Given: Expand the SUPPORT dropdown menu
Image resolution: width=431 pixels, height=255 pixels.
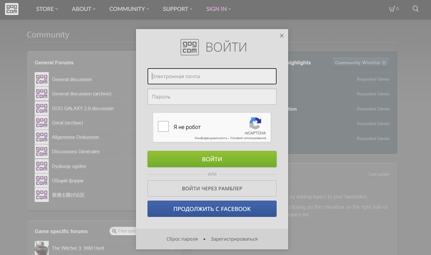Looking at the screenshot, I should [178, 9].
